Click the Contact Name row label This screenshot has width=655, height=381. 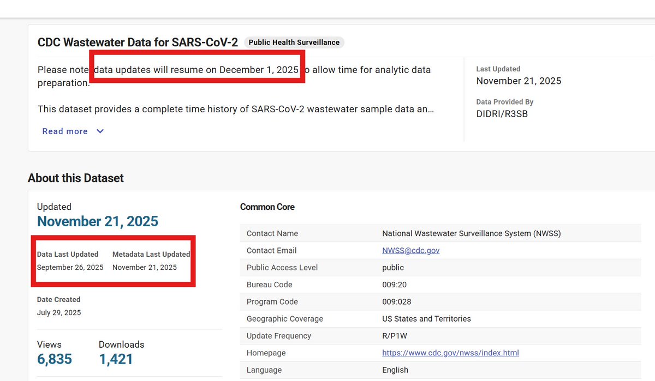[x=272, y=233]
